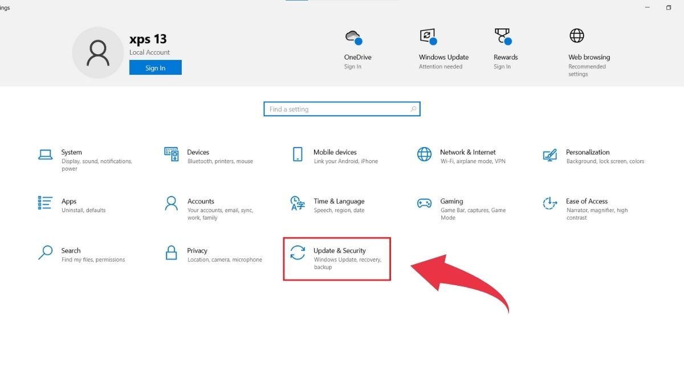Click 'Speech, region, date' description
Screen dimensions: 684x385
(x=339, y=210)
